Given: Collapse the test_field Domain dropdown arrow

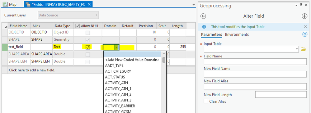Looking at the screenshot, I should 117,47.
